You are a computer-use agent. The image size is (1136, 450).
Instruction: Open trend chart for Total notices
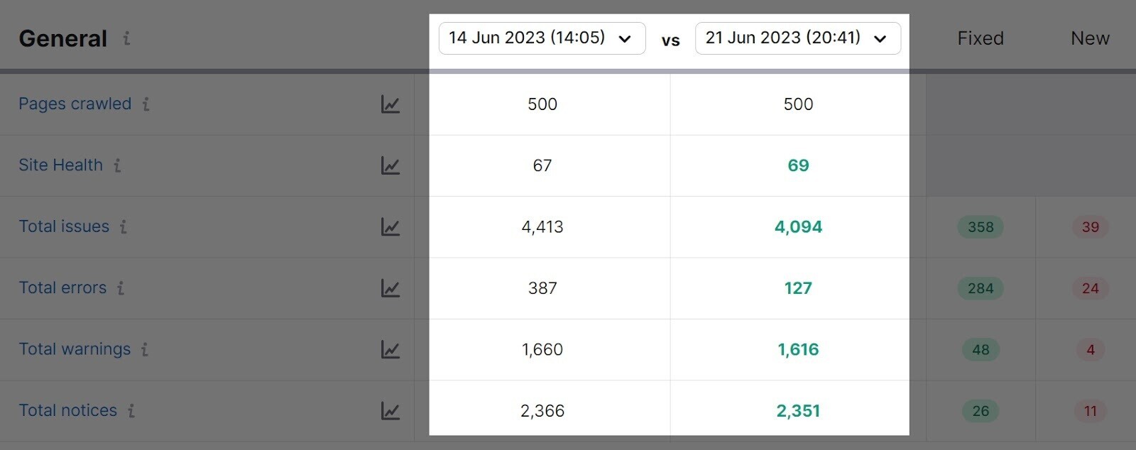click(390, 410)
